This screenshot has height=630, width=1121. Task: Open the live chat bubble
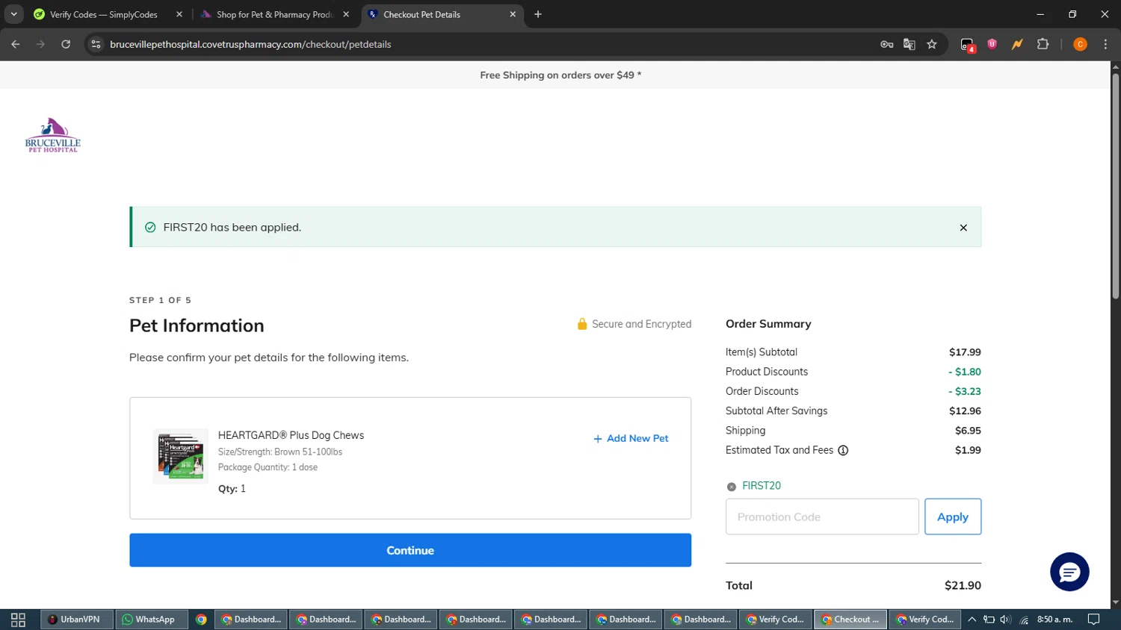tap(1069, 572)
